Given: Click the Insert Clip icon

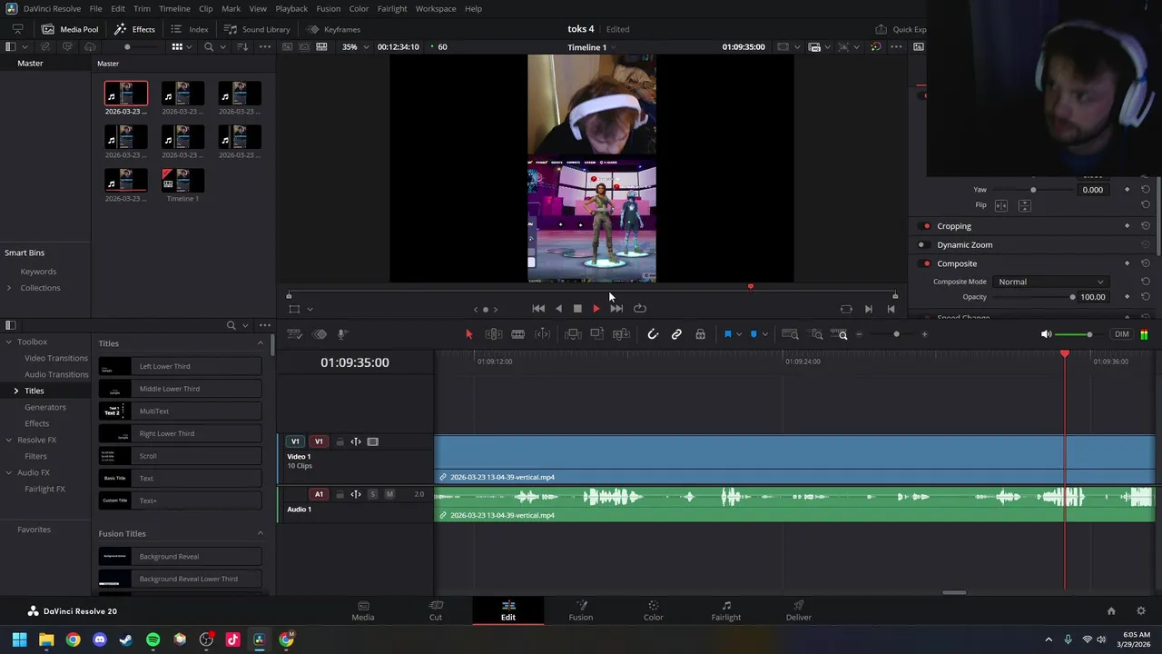Looking at the screenshot, I should (573, 334).
